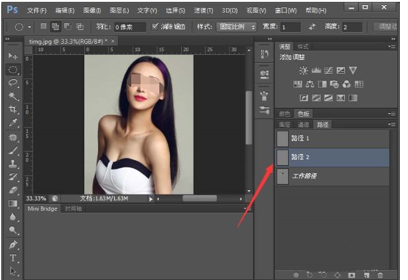Enable add to selection mode
The height and width of the screenshot is (280, 408).
(55, 27)
